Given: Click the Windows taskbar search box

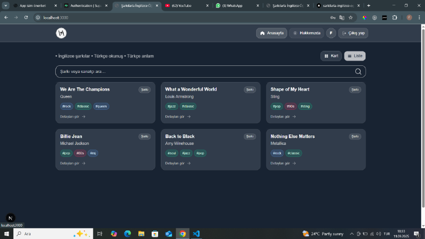Looking at the screenshot, I should 53,234.
